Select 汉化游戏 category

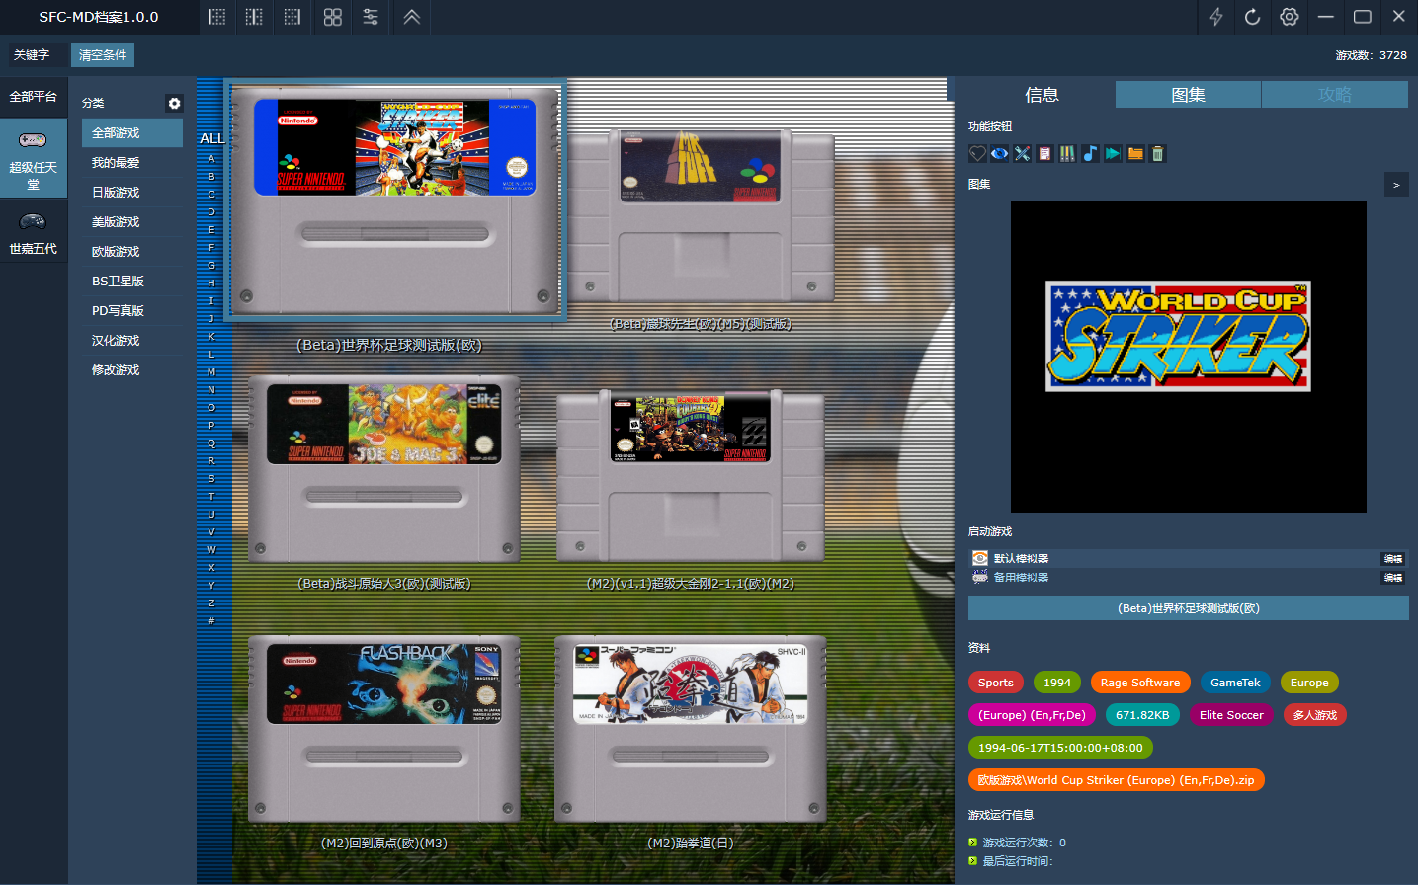132,341
